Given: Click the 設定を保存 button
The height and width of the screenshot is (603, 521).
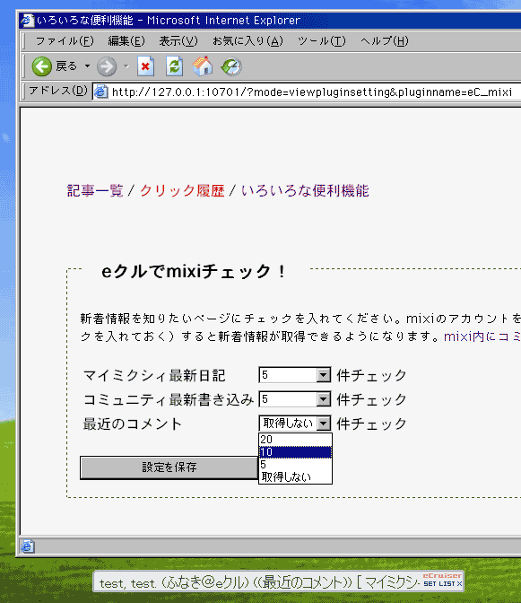Looking at the screenshot, I should coord(169,468).
